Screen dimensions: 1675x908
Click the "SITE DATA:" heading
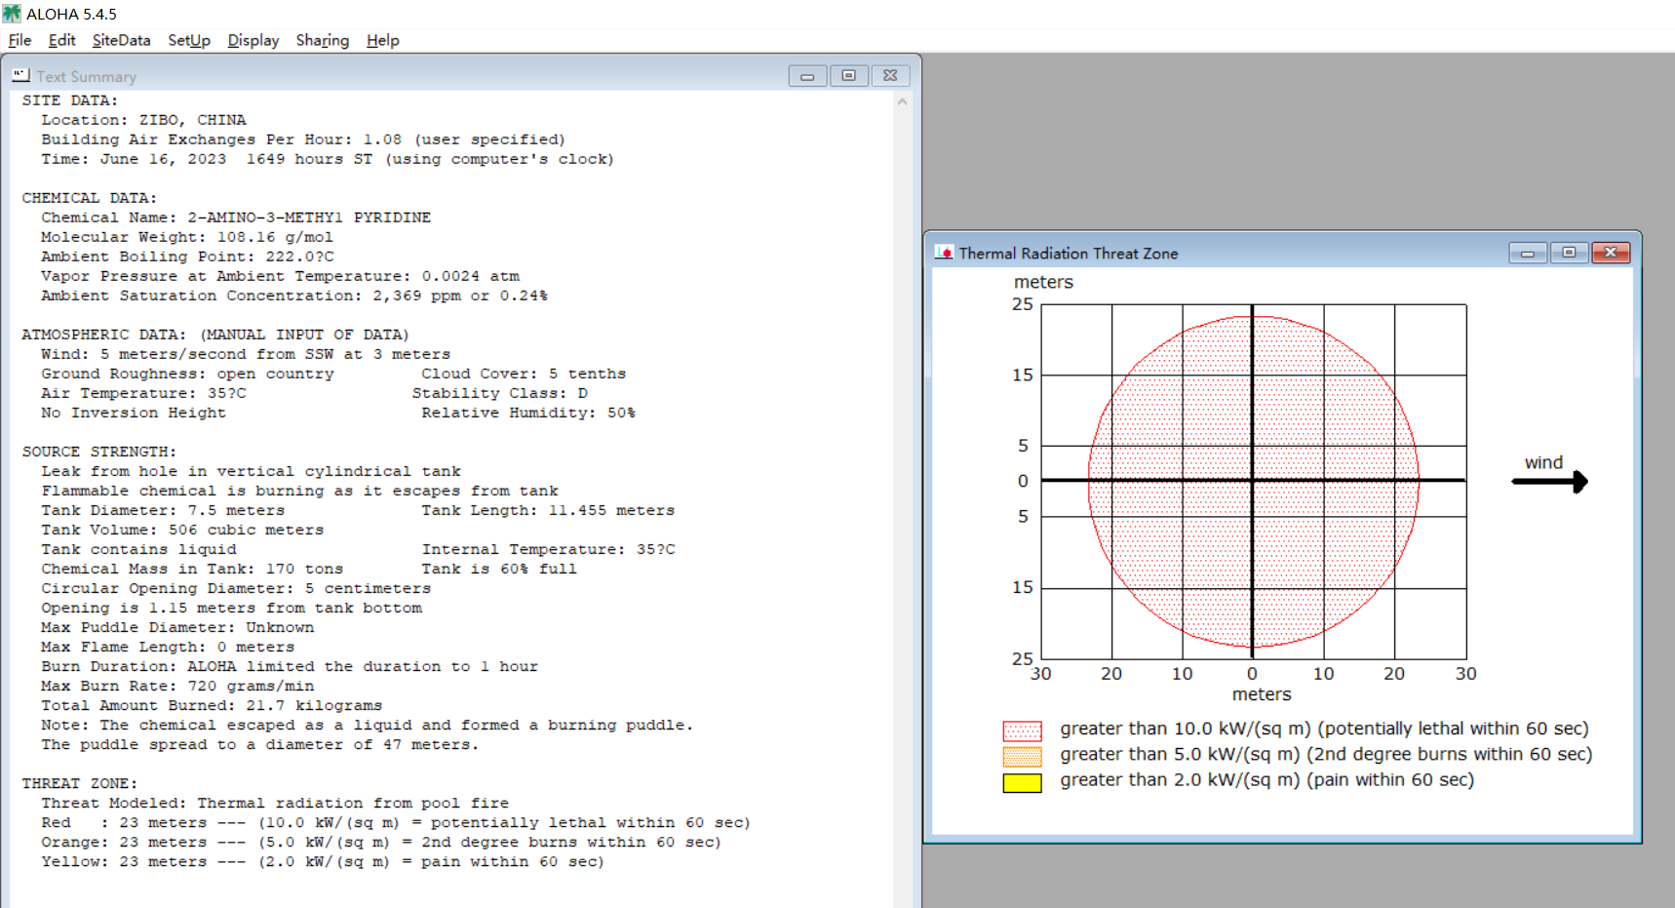coord(70,100)
